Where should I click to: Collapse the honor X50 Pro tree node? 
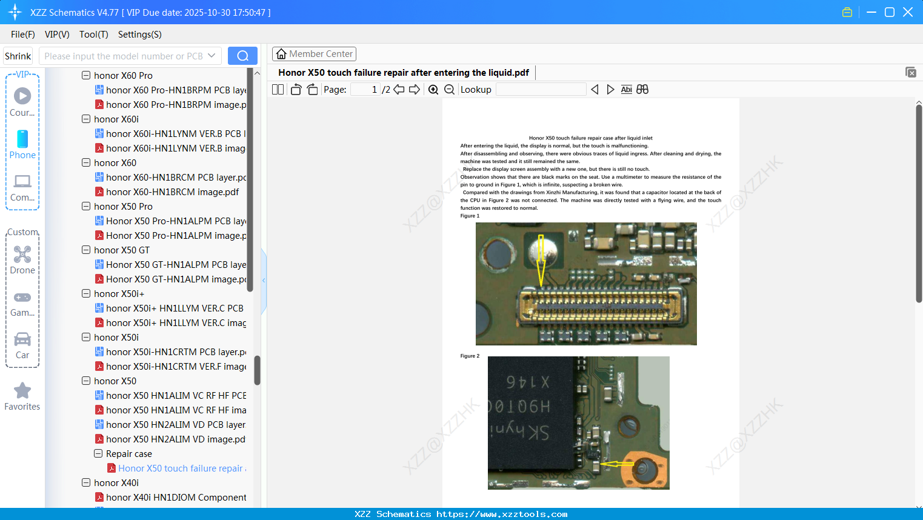tap(86, 206)
